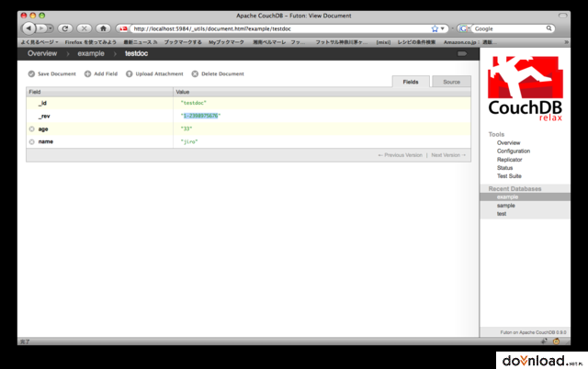Switch to the Source tab

[451, 82]
